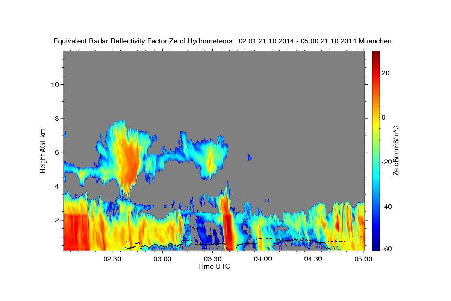Click the date range '02:01 21.10.2014 - 05:00 21.10.2014 Muenchen'

point(315,41)
